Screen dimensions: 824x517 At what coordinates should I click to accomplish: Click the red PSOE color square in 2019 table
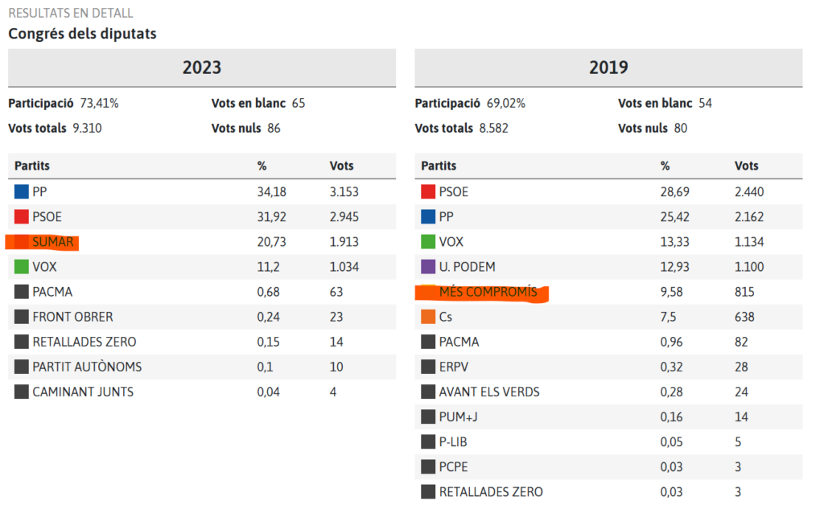(428, 192)
